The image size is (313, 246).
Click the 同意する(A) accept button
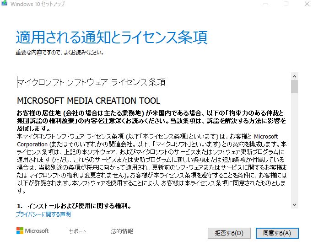[x=277, y=233]
